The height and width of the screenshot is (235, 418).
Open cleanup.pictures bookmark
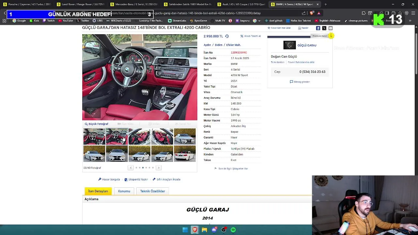click(x=356, y=21)
